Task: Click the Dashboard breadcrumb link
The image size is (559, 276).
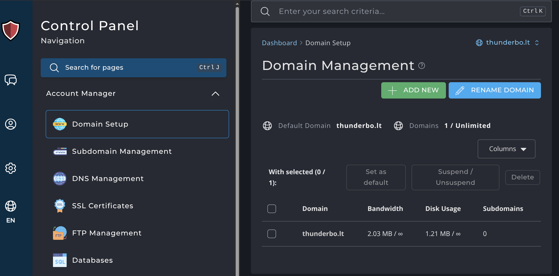Action: (x=279, y=43)
